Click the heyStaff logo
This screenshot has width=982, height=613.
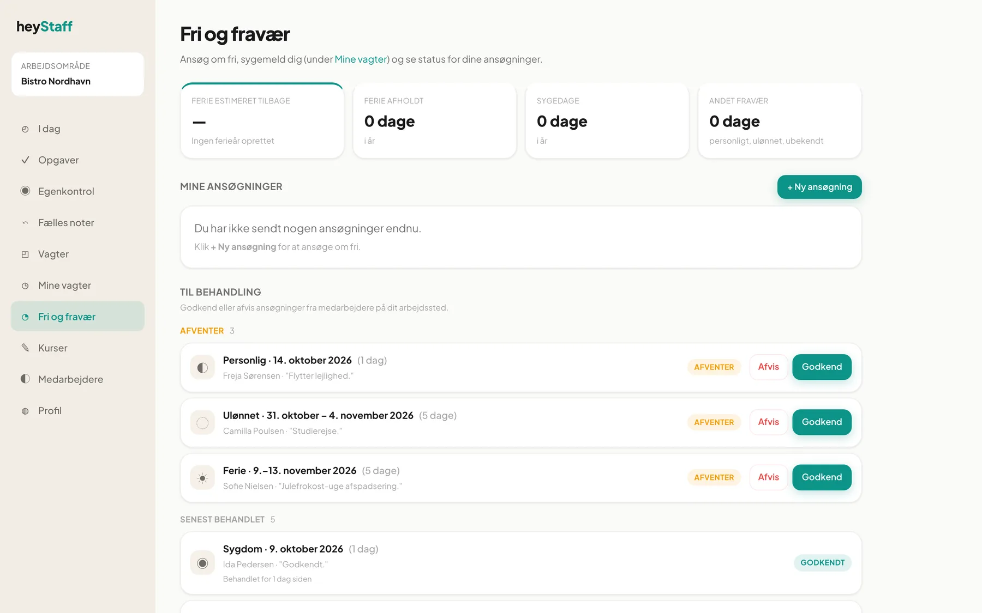(44, 27)
